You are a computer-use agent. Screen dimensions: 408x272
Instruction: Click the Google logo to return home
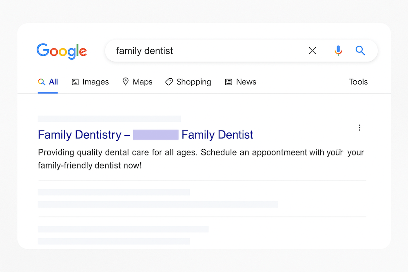[62, 51]
